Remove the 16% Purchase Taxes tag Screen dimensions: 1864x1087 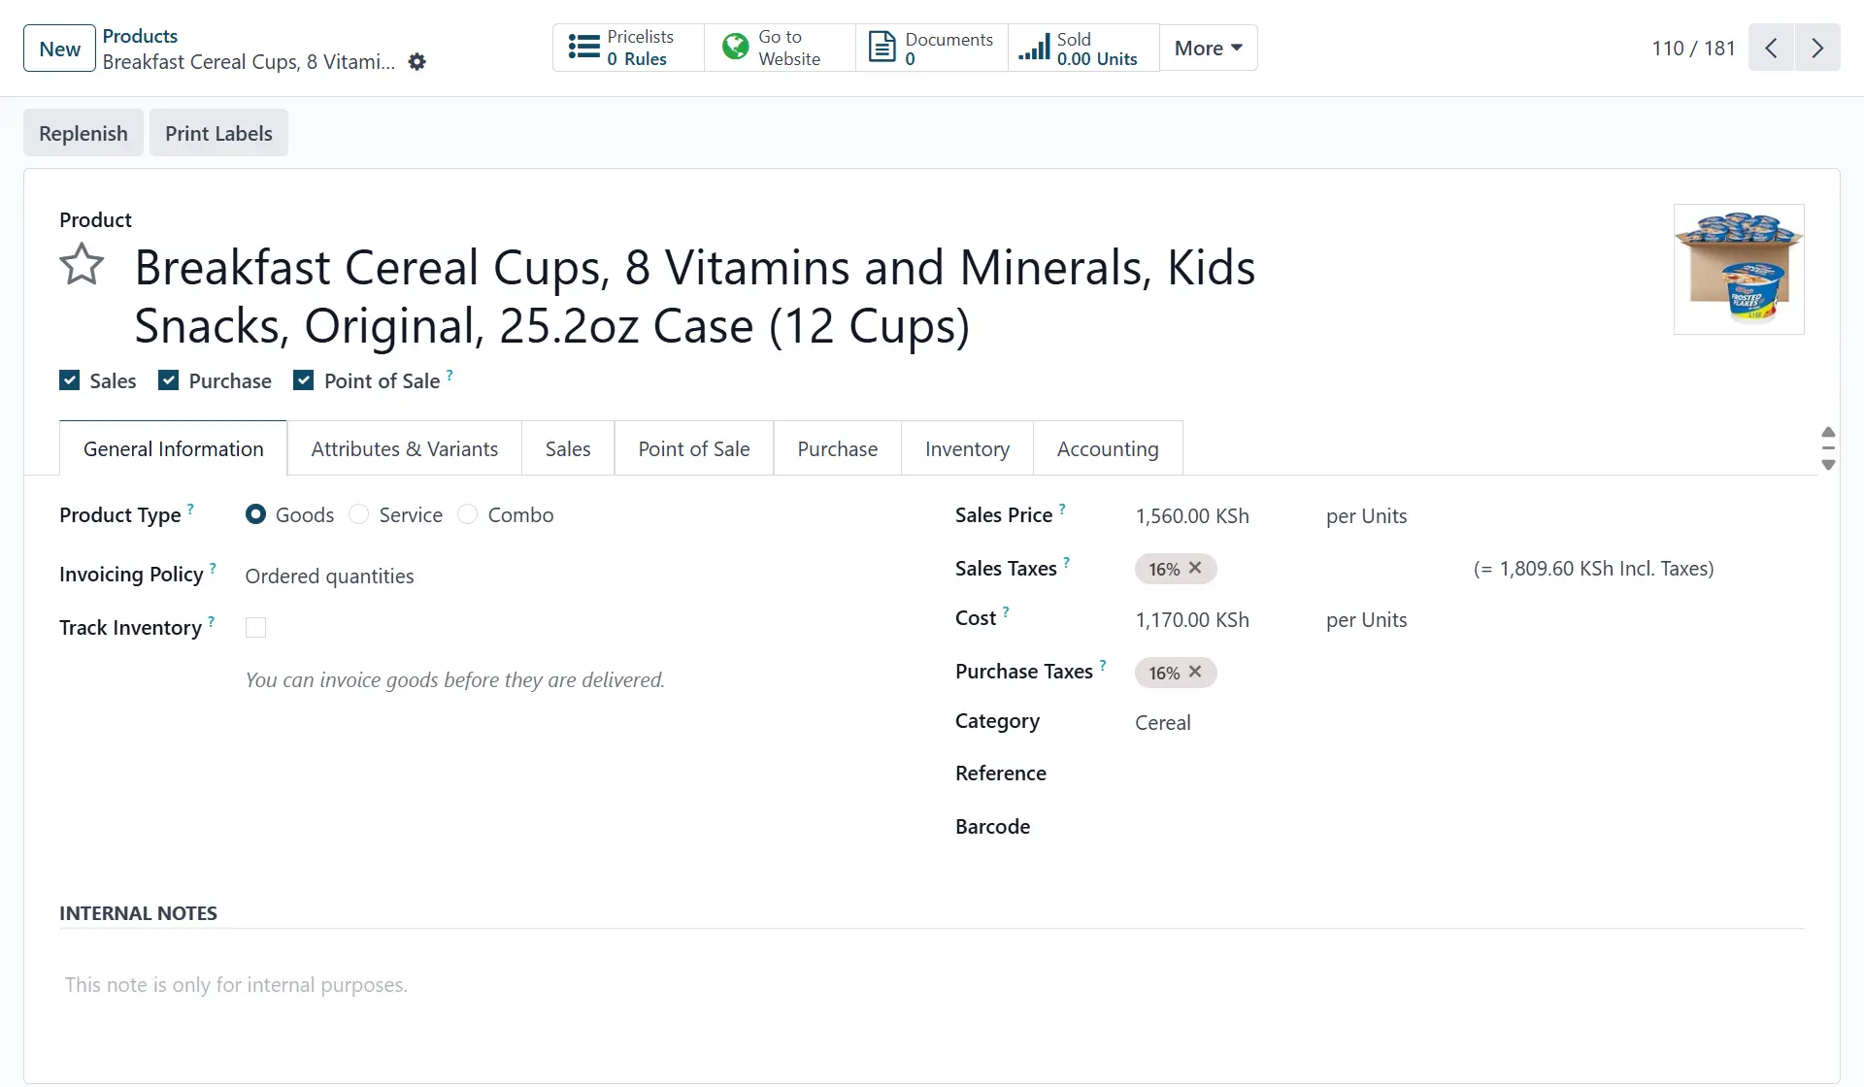(1195, 672)
